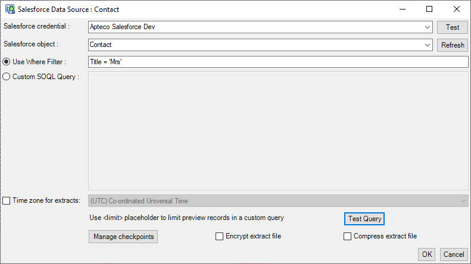This screenshot has height=264, width=471.
Task: Tick the Encrypt extract file checkbox
Action: point(220,237)
